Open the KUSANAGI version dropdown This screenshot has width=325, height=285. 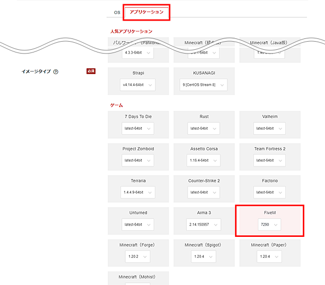(203, 85)
